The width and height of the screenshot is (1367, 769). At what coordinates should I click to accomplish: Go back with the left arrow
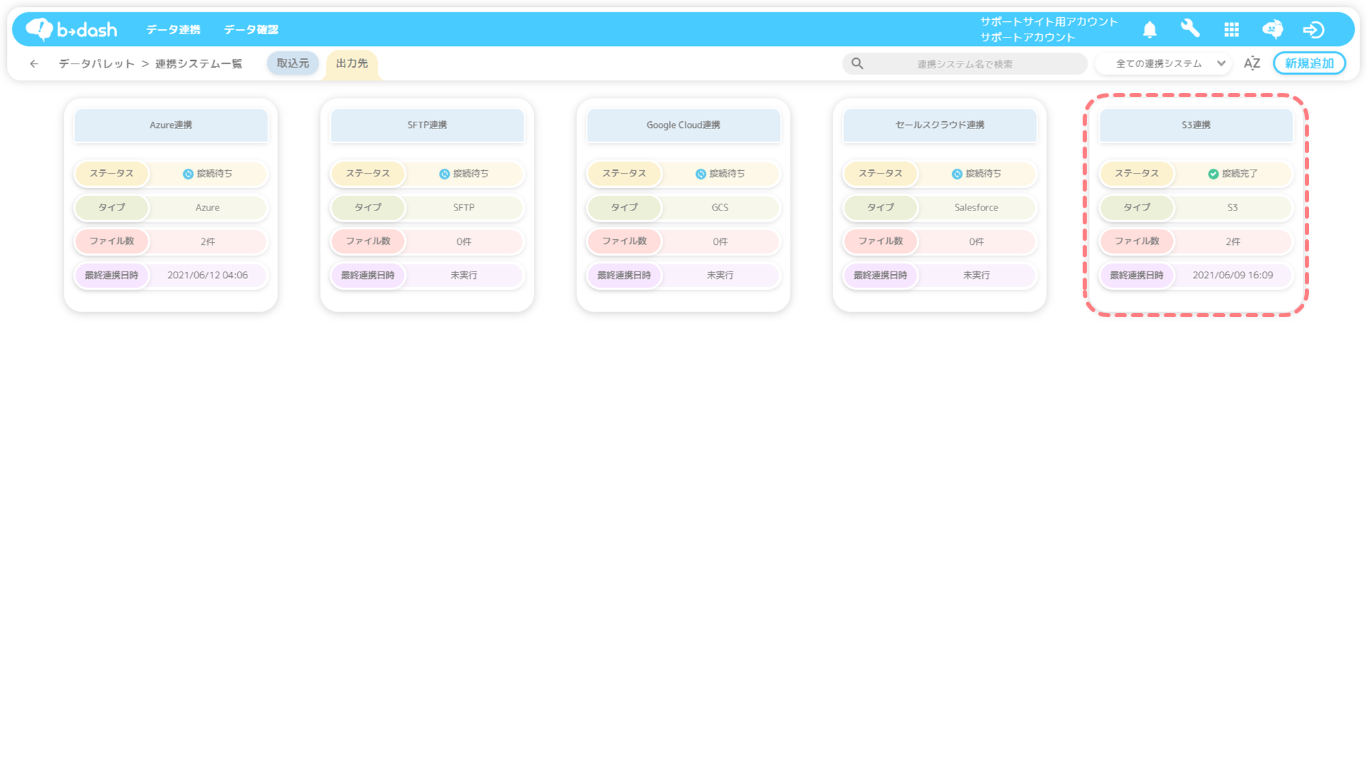point(34,64)
